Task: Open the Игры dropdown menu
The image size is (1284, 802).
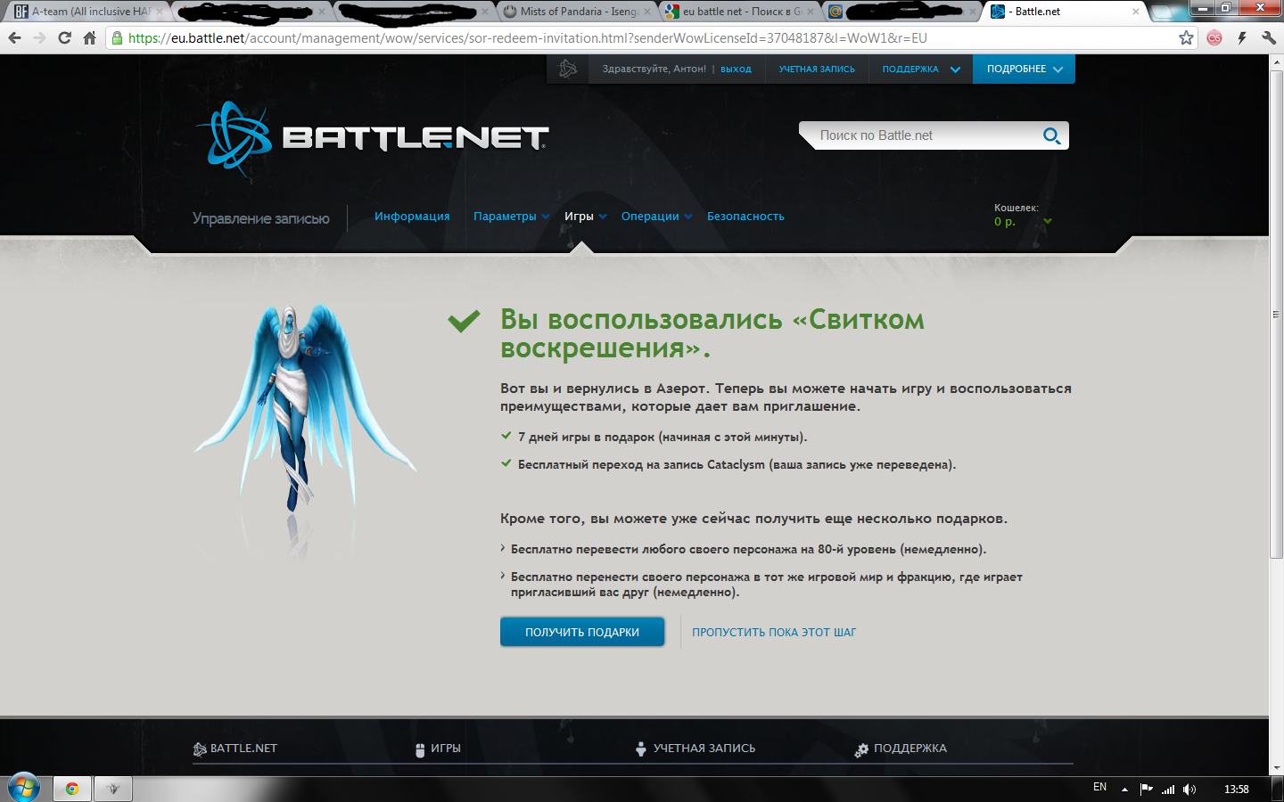Action: click(586, 217)
